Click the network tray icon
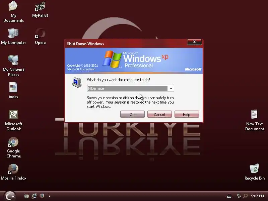This screenshot has width=268, height=201. pyautogui.click(x=239, y=196)
